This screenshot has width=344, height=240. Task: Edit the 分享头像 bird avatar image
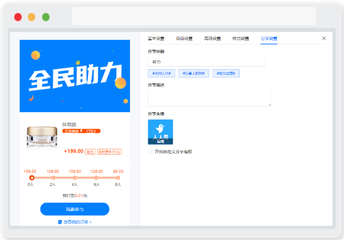(160, 132)
